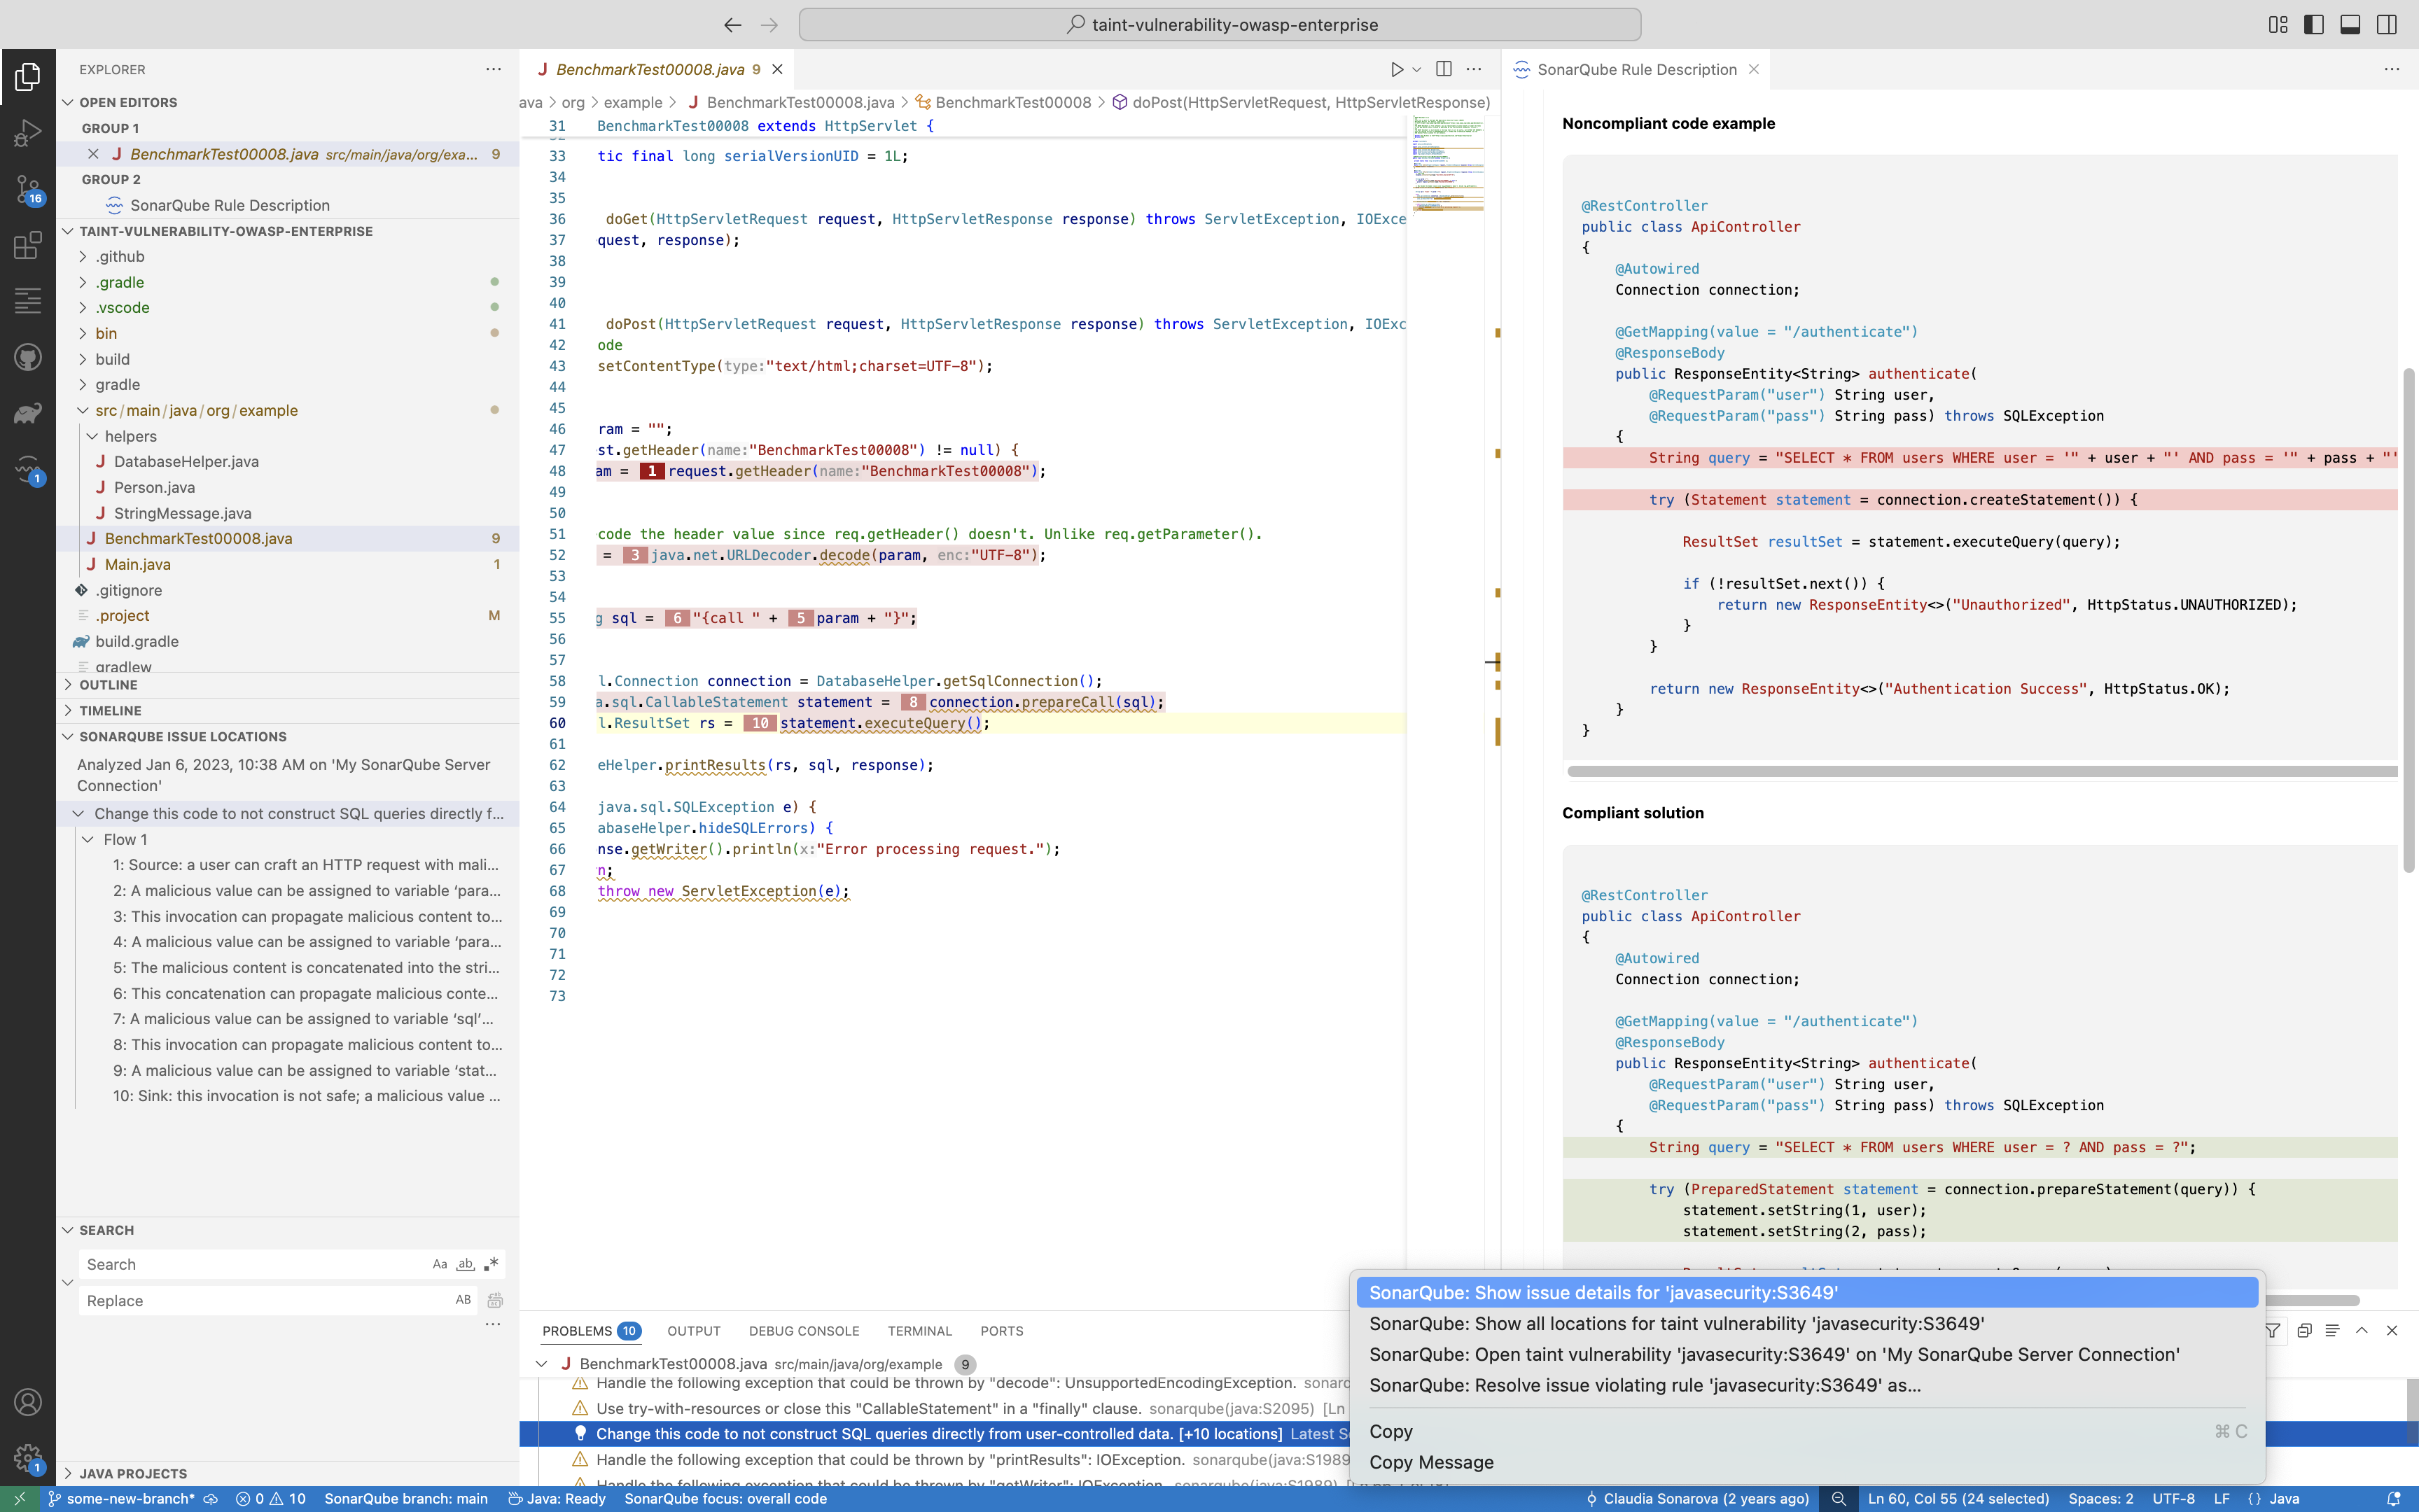Choose Resolve issue violating rule as...
The height and width of the screenshot is (1512, 2419).
[x=1807, y=1385]
